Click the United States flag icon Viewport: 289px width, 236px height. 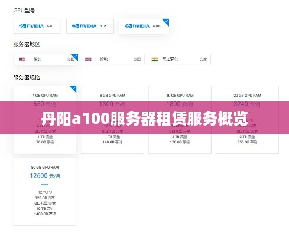pos(22,59)
